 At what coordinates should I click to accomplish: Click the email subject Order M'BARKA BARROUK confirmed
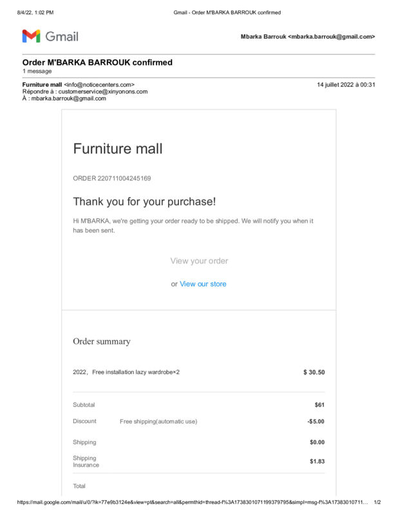click(97, 62)
